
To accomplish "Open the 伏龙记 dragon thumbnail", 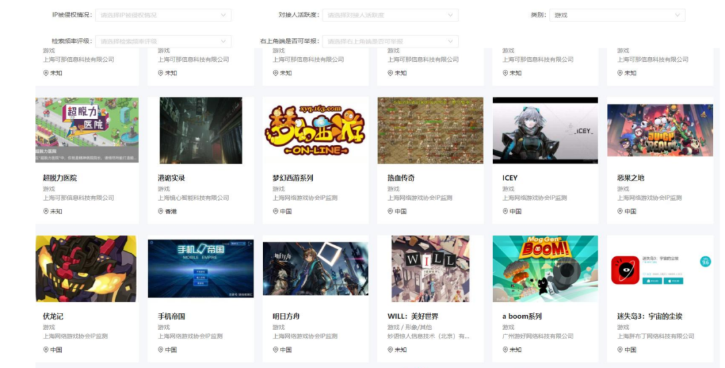I will tap(86, 269).
